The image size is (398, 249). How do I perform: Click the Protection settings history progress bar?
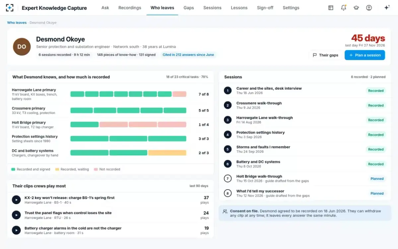[x=128, y=138]
